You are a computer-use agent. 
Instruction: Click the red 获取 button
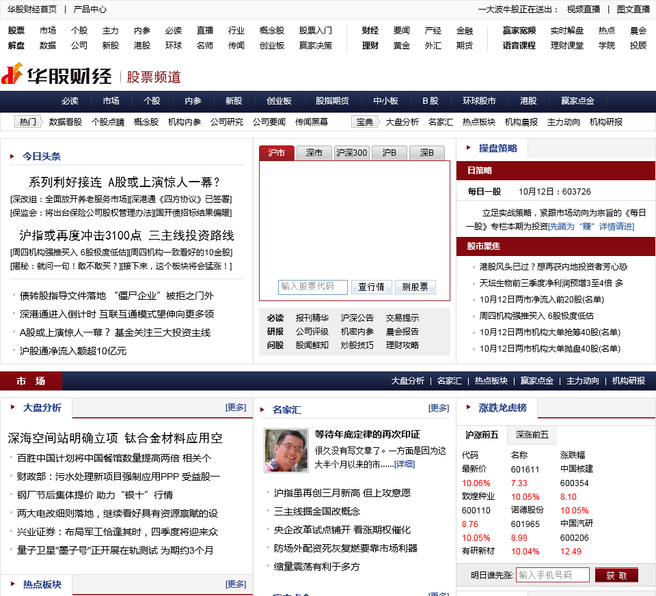pyautogui.click(x=616, y=575)
